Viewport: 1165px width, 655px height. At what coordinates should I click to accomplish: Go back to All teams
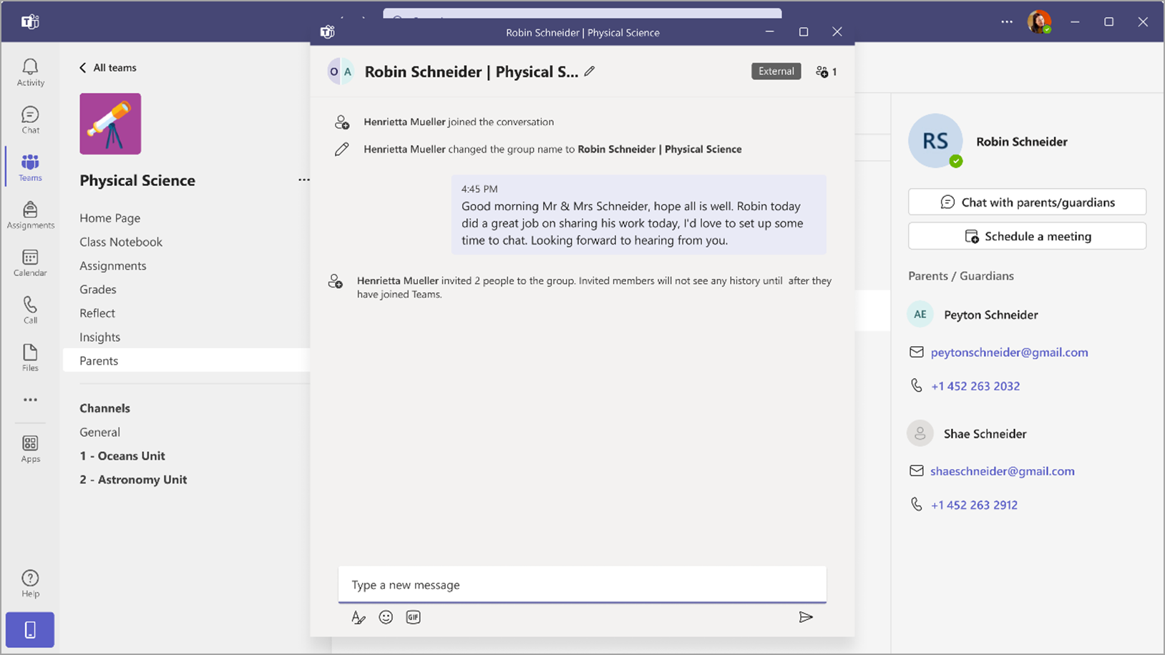[x=108, y=67]
